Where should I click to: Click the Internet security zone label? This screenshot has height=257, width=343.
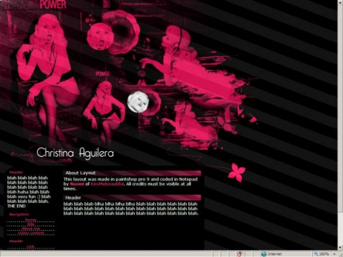(274, 254)
